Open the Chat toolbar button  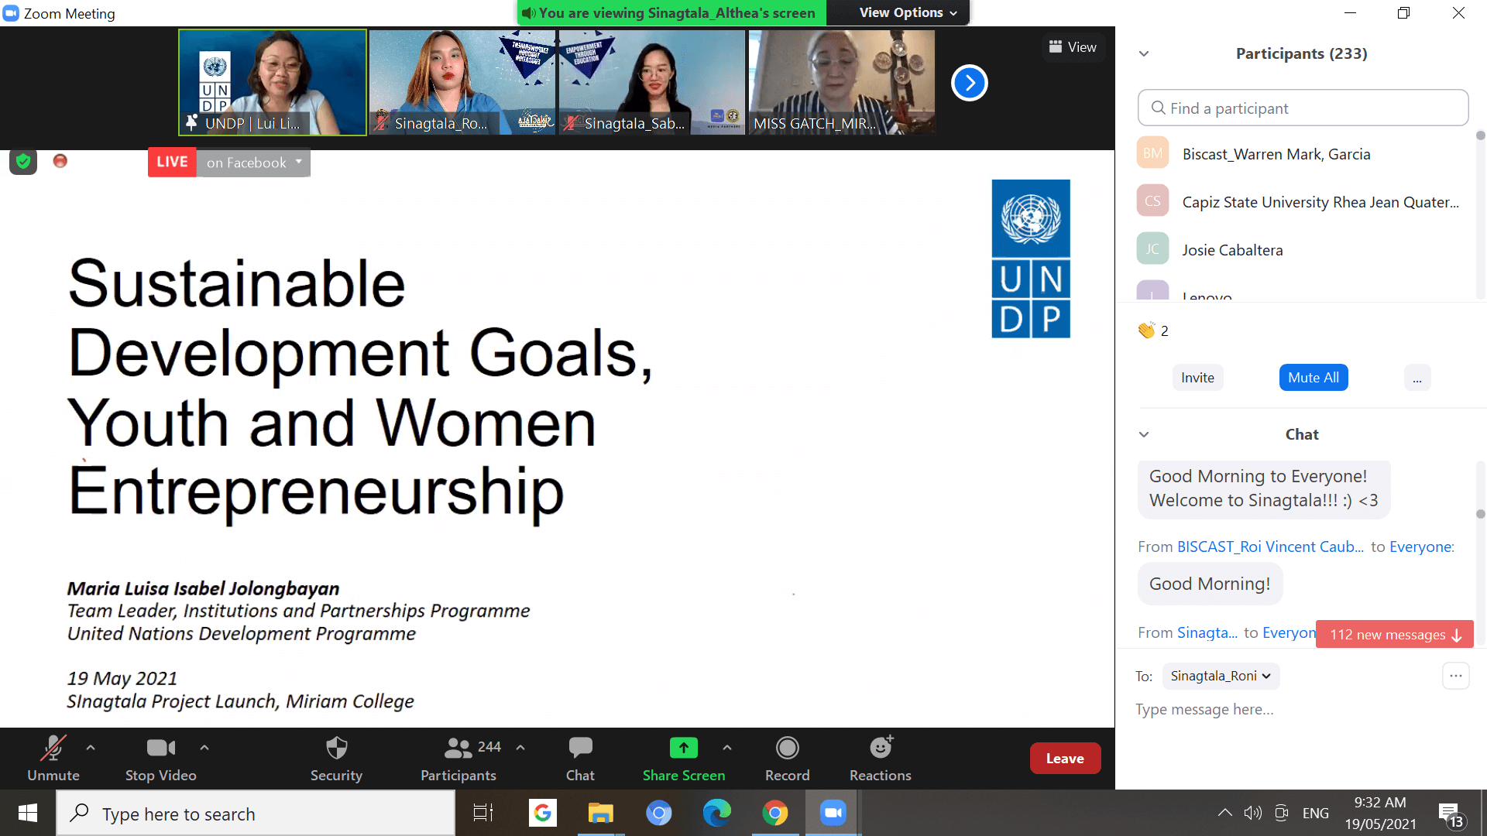(x=580, y=759)
